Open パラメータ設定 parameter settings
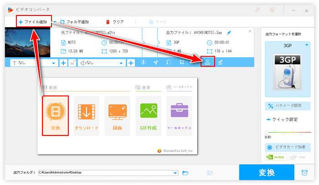 point(287,105)
